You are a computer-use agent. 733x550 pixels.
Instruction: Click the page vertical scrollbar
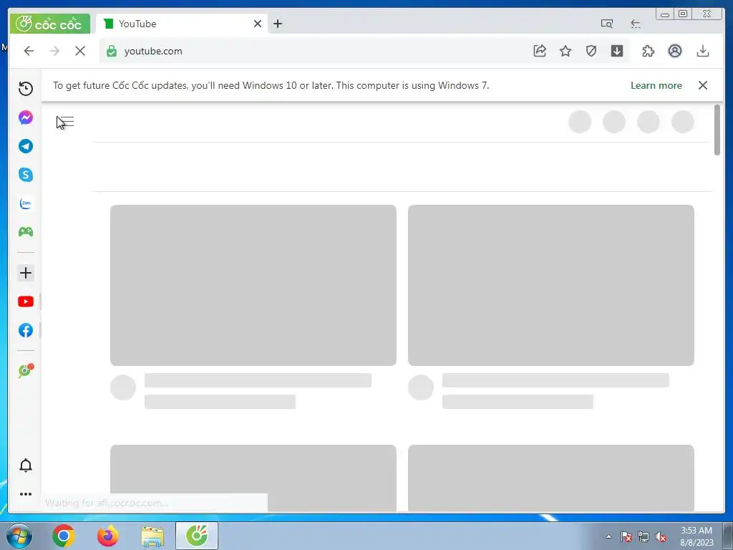717,130
